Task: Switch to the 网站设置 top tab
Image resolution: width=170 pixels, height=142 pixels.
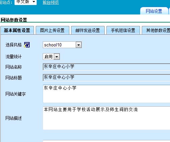Action: pyautogui.click(x=154, y=11)
